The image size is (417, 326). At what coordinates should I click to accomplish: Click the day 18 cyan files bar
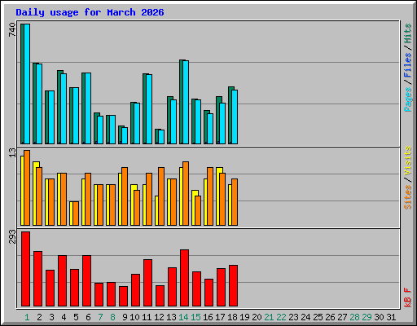(x=235, y=117)
